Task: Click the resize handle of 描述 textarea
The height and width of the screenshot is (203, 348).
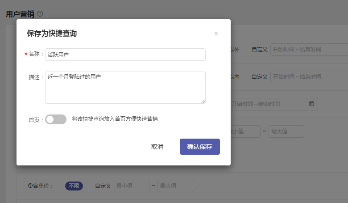Action: pyautogui.click(x=203, y=101)
